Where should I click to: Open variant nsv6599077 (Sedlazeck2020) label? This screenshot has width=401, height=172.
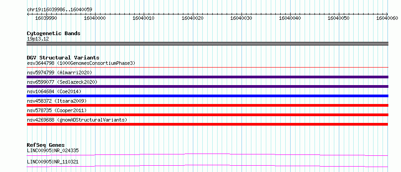62,82
